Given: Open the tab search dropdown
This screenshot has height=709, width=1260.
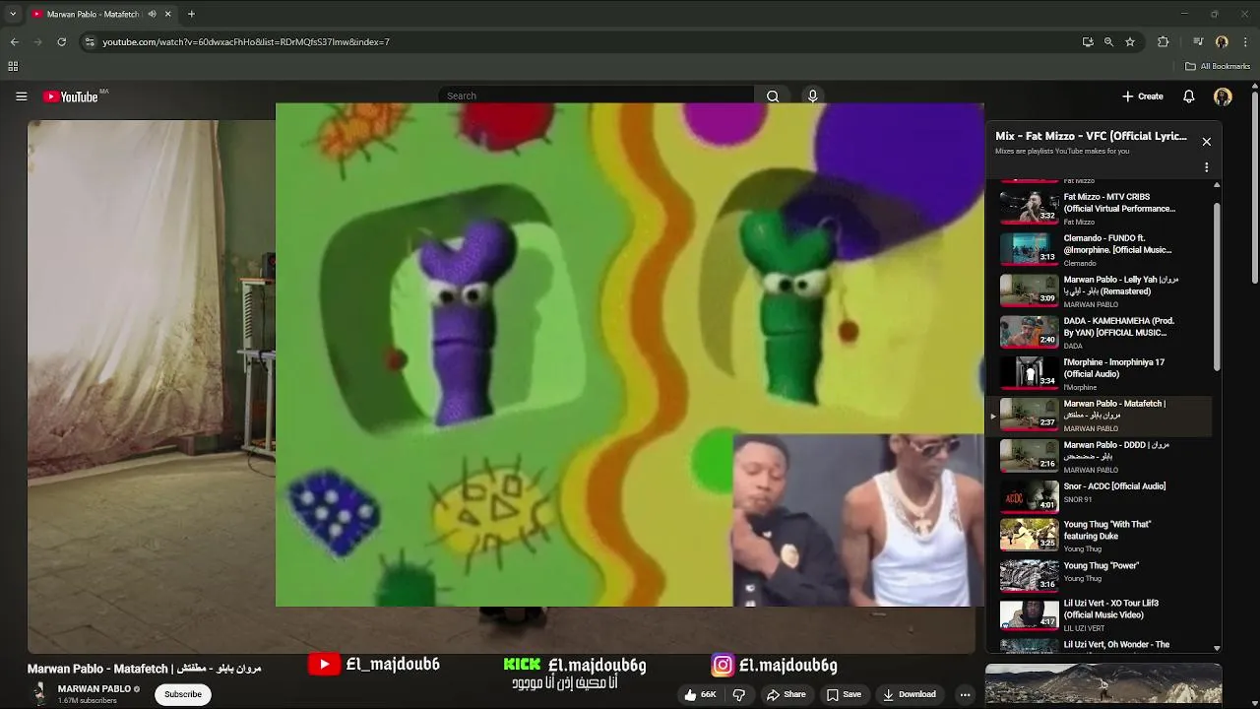Looking at the screenshot, I should pyautogui.click(x=13, y=14).
